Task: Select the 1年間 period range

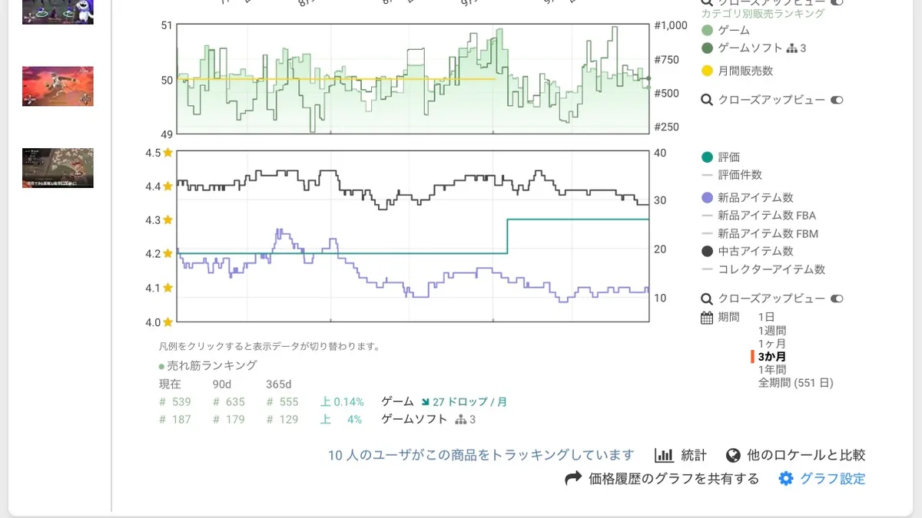Action: [772, 370]
